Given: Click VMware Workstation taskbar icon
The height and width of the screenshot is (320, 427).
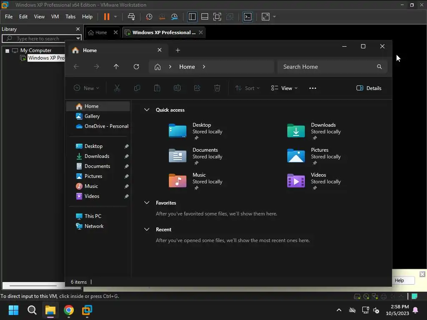Looking at the screenshot, I should tap(87, 310).
